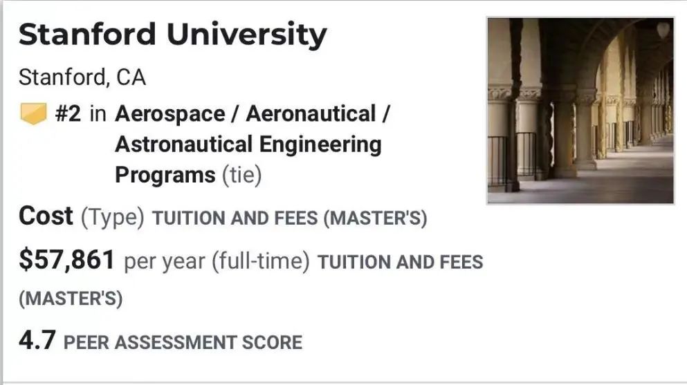This screenshot has width=687, height=385.
Task: Click the "(full-time)" text
Action: (260, 262)
